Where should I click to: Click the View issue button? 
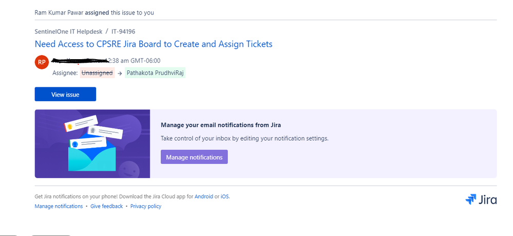click(65, 95)
